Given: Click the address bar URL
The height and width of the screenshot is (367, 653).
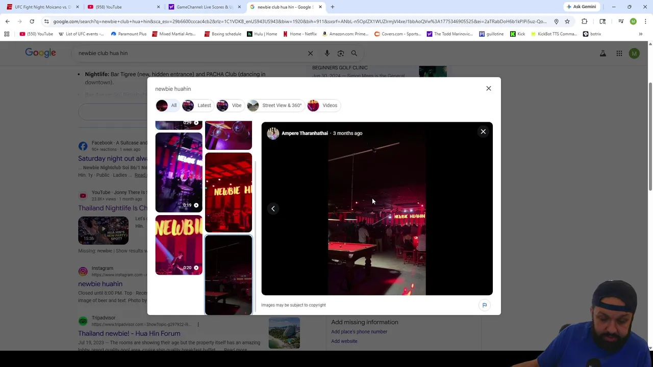Looking at the screenshot, I should click(x=299, y=21).
